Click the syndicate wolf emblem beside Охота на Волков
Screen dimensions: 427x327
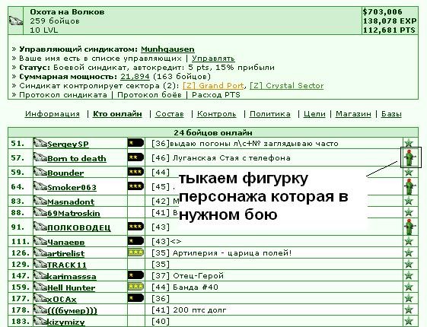click(x=16, y=21)
